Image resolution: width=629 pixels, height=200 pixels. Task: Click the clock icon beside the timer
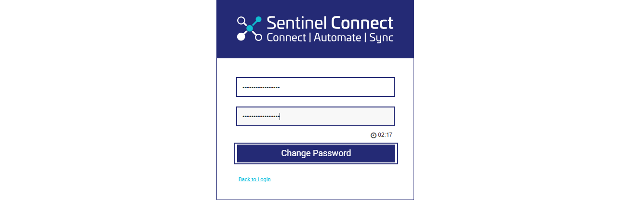click(x=373, y=135)
